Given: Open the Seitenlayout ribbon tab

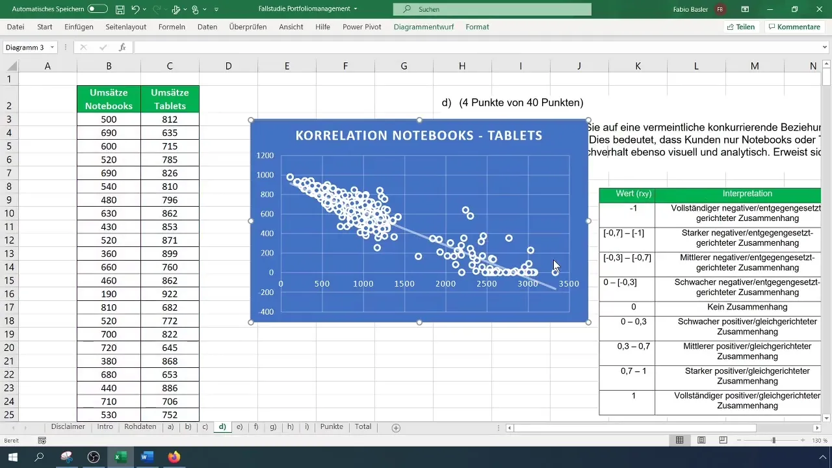Looking at the screenshot, I should (125, 27).
